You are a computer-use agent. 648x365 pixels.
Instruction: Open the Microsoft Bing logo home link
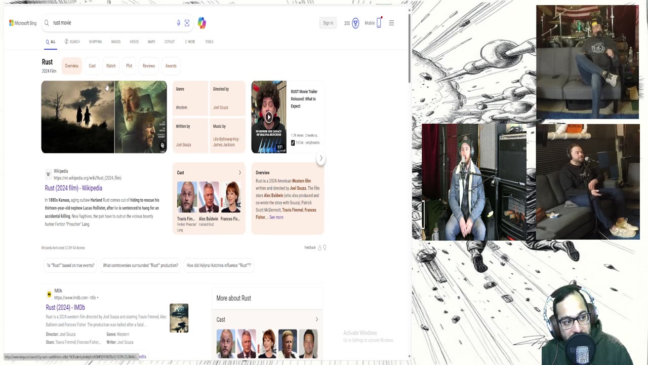[x=23, y=23]
